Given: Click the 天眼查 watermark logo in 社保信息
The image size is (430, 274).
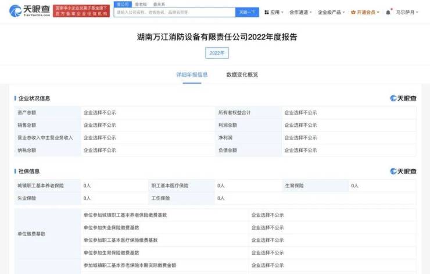Looking at the screenshot, I should pos(403,171).
